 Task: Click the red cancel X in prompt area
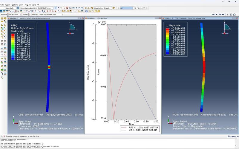(4, 136)
